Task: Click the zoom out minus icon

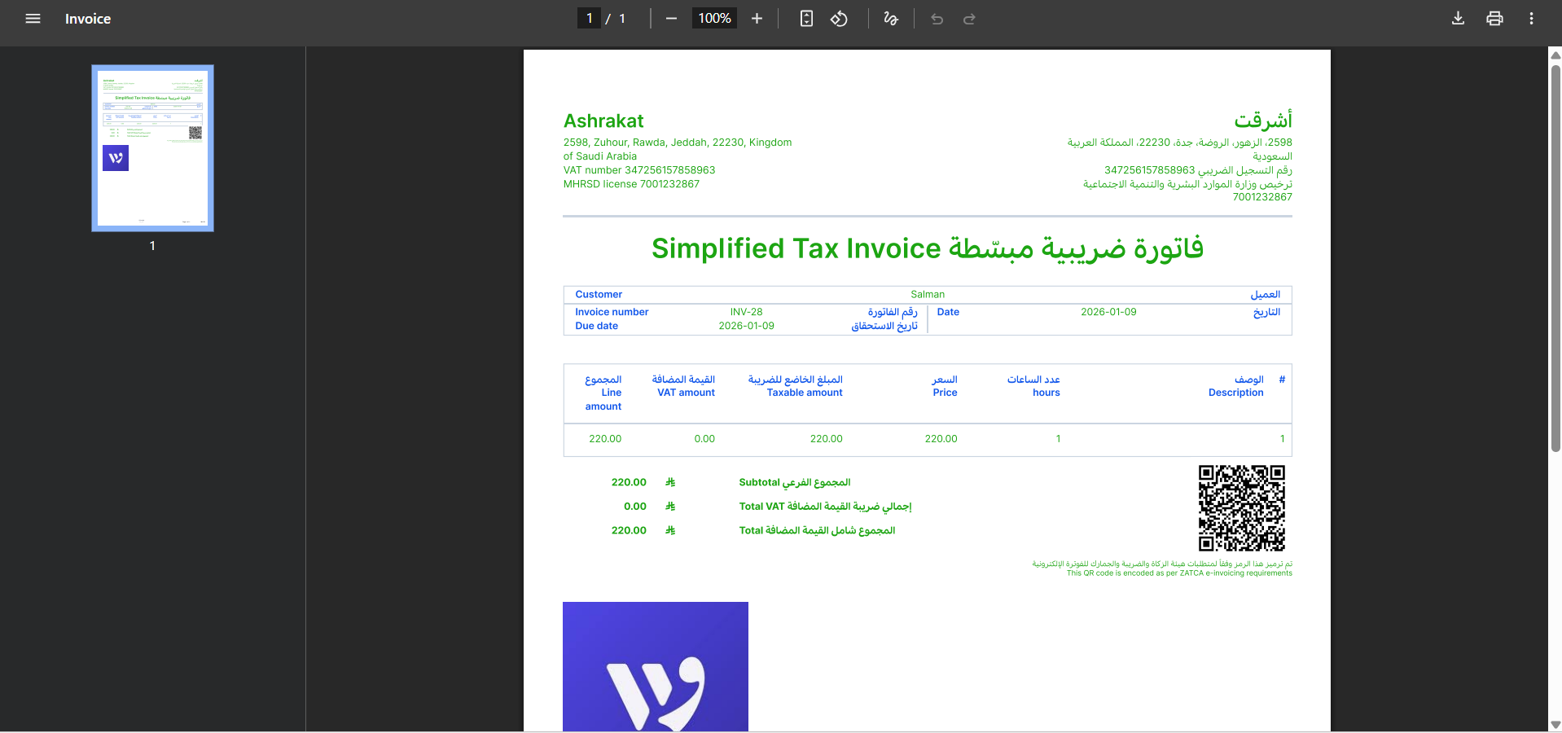Action: (671, 19)
